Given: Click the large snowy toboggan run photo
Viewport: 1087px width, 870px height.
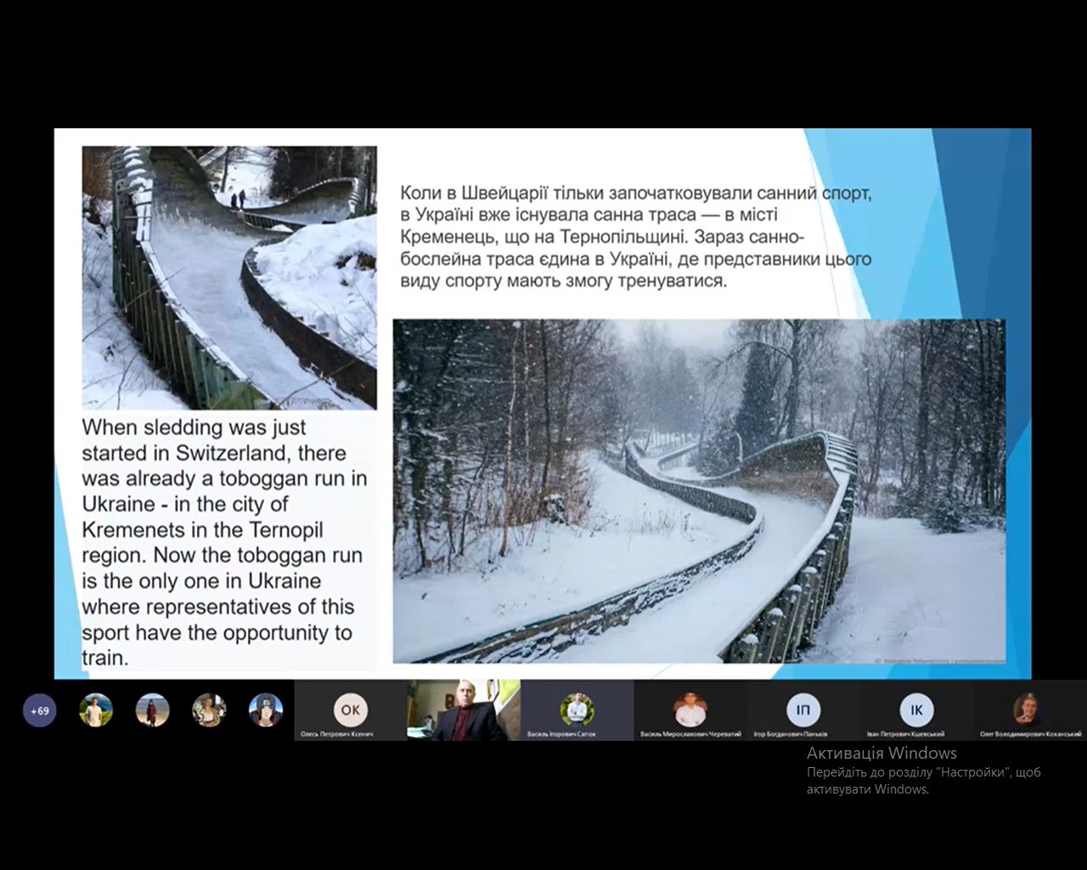Looking at the screenshot, I should tap(698, 491).
